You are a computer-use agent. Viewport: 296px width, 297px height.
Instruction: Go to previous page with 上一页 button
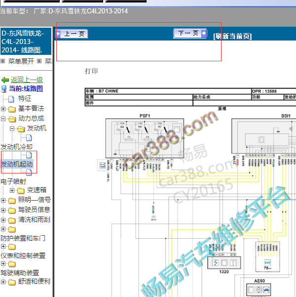(72, 34)
